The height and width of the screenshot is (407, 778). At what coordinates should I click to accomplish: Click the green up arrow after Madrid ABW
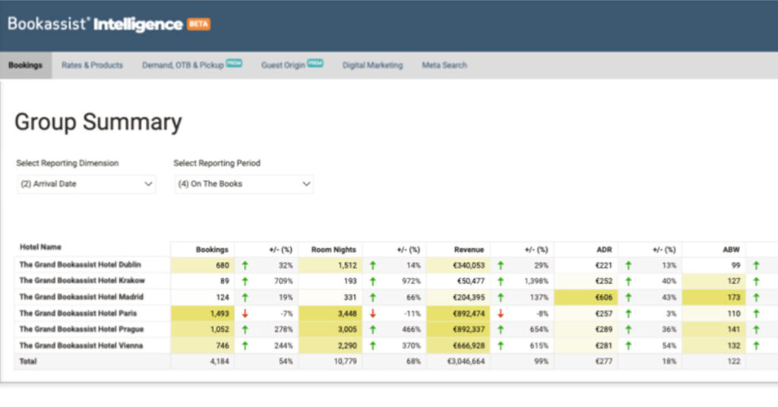coord(756,298)
